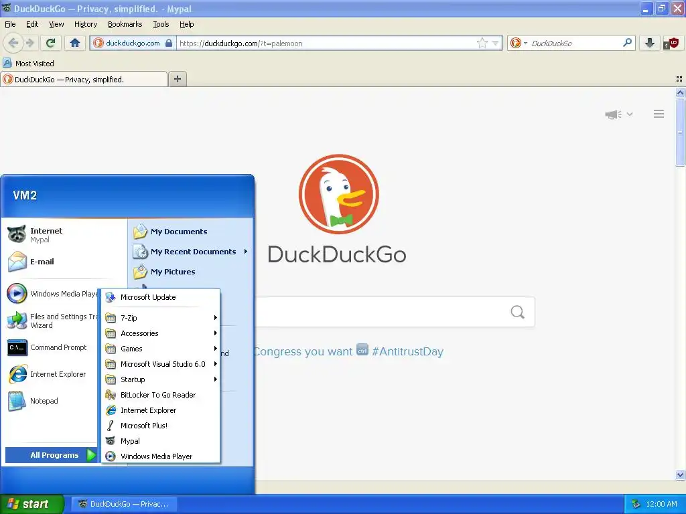686x514 pixels.
Task: Click the tab groups grid icon
Action: [679, 79]
